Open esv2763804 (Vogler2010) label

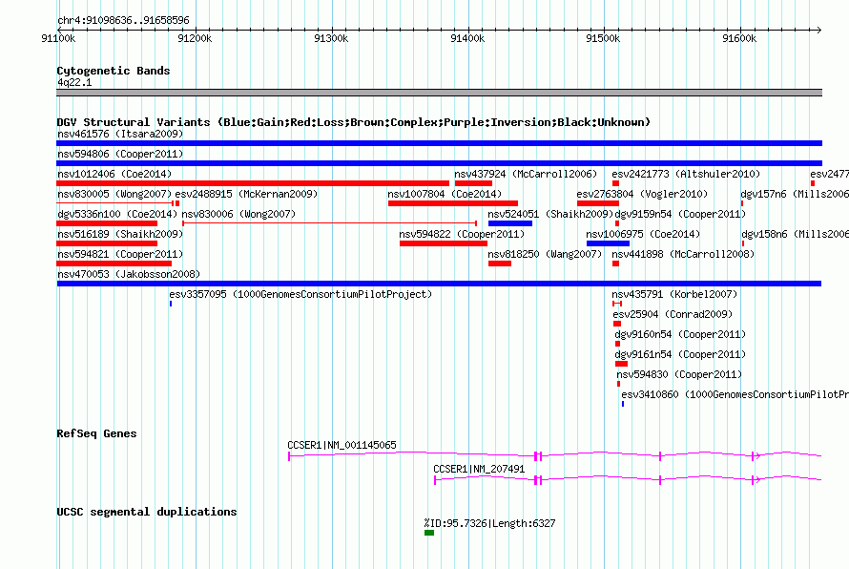[x=642, y=194]
